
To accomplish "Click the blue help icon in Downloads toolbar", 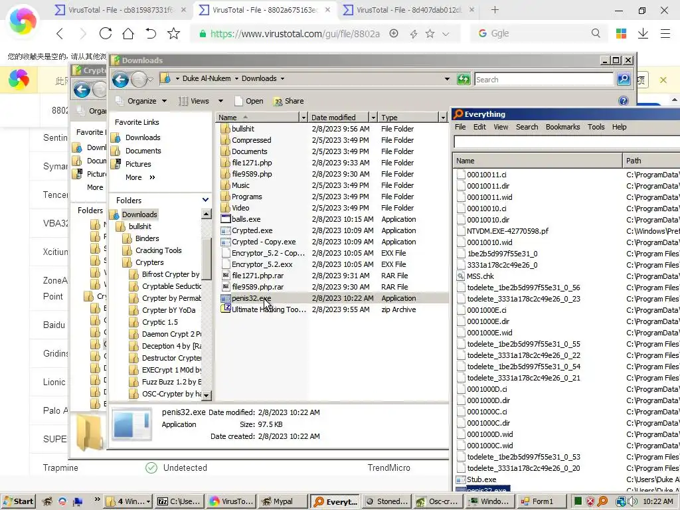I will [x=623, y=101].
